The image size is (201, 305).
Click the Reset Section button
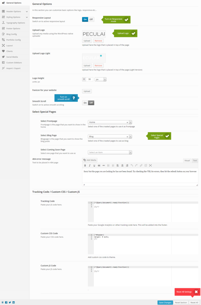point(181,303)
